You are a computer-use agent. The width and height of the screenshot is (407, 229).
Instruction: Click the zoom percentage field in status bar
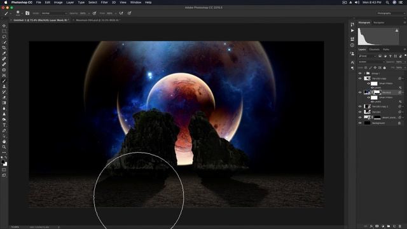[15, 227]
